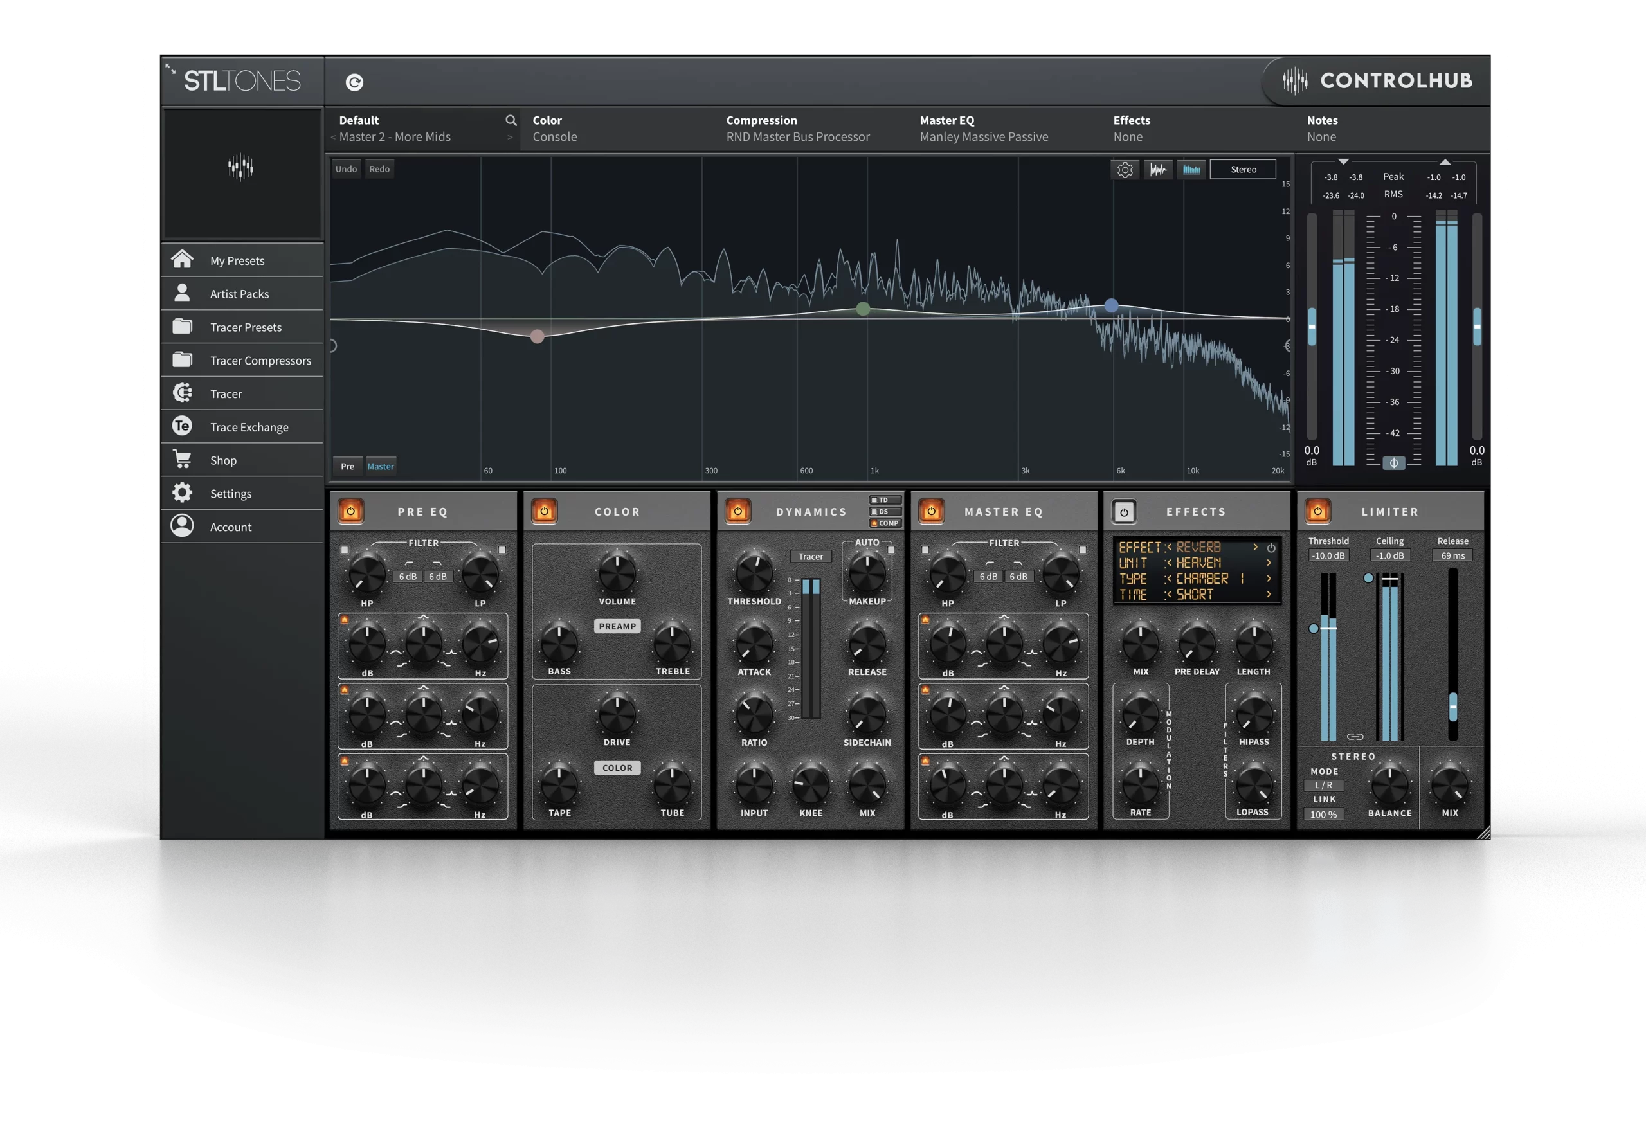1646x1127 pixels.
Task: Click the green EQ band node on graph
Action: pos(863,308)
